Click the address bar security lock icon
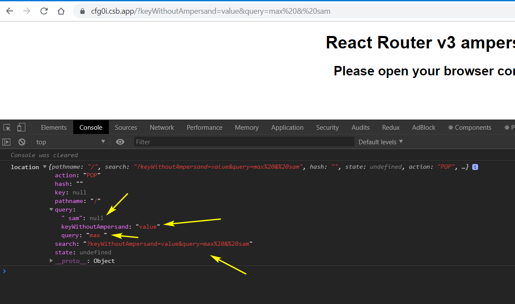The width and height of the screenshot is (515, 304). pyautogui.click(x=82, y=11)
